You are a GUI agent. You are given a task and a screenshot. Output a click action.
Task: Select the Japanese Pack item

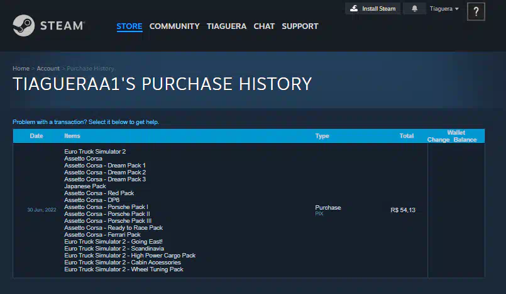(x=85, y=186)
